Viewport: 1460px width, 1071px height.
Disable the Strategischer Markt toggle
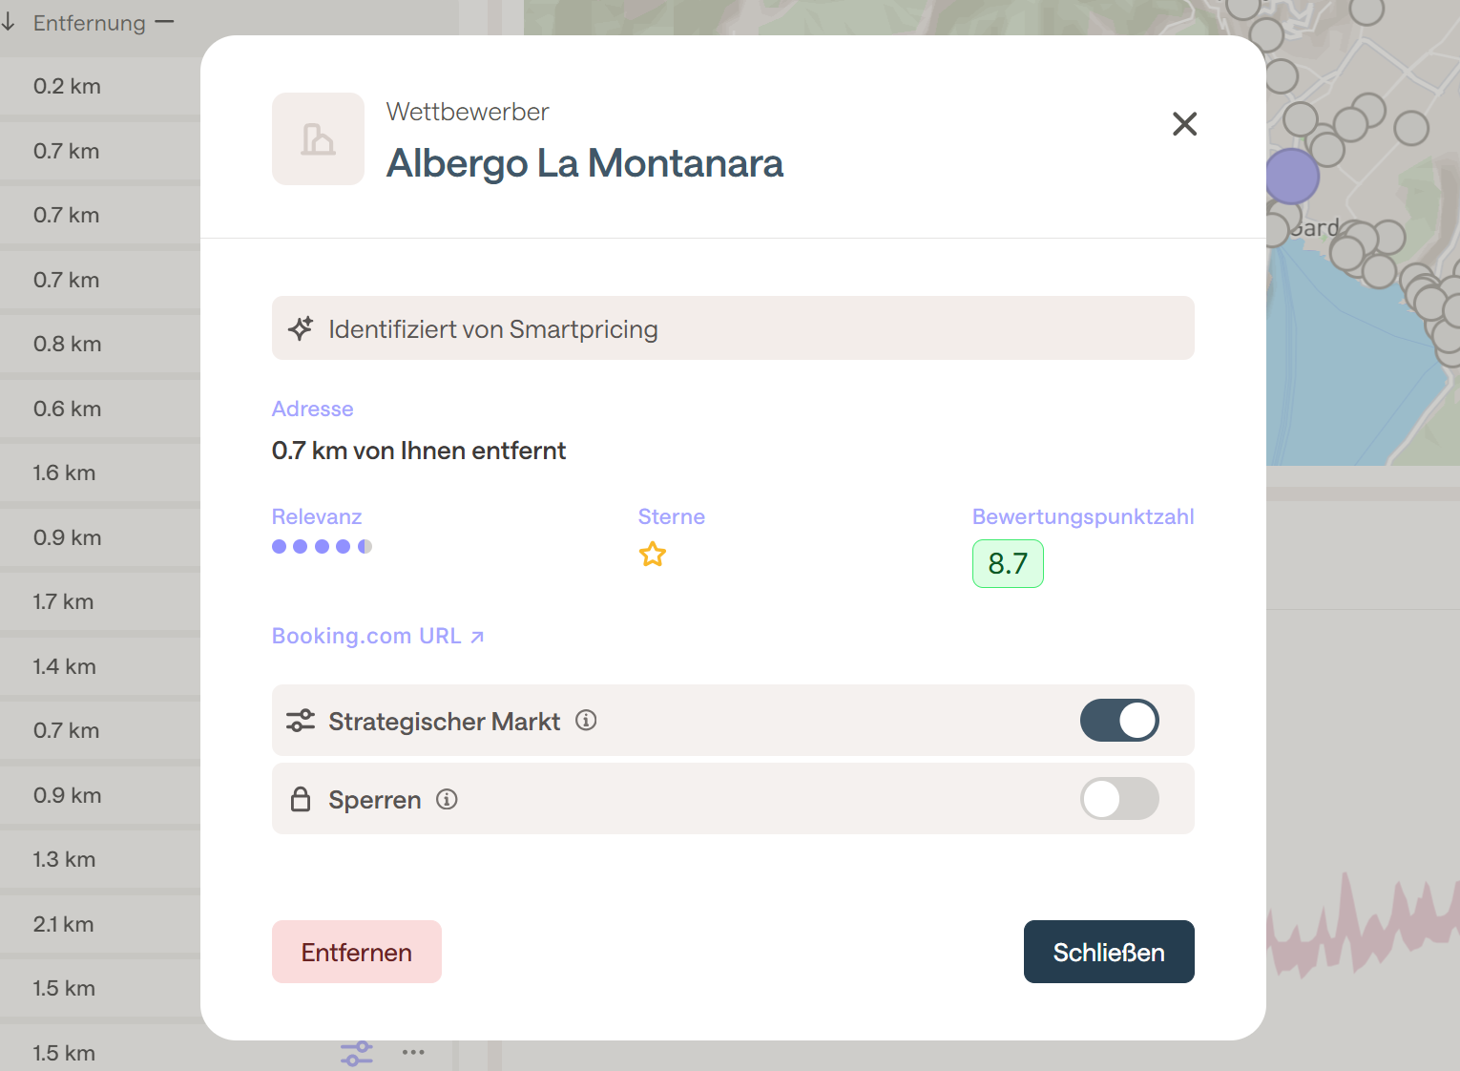[x=1119, y=721]
